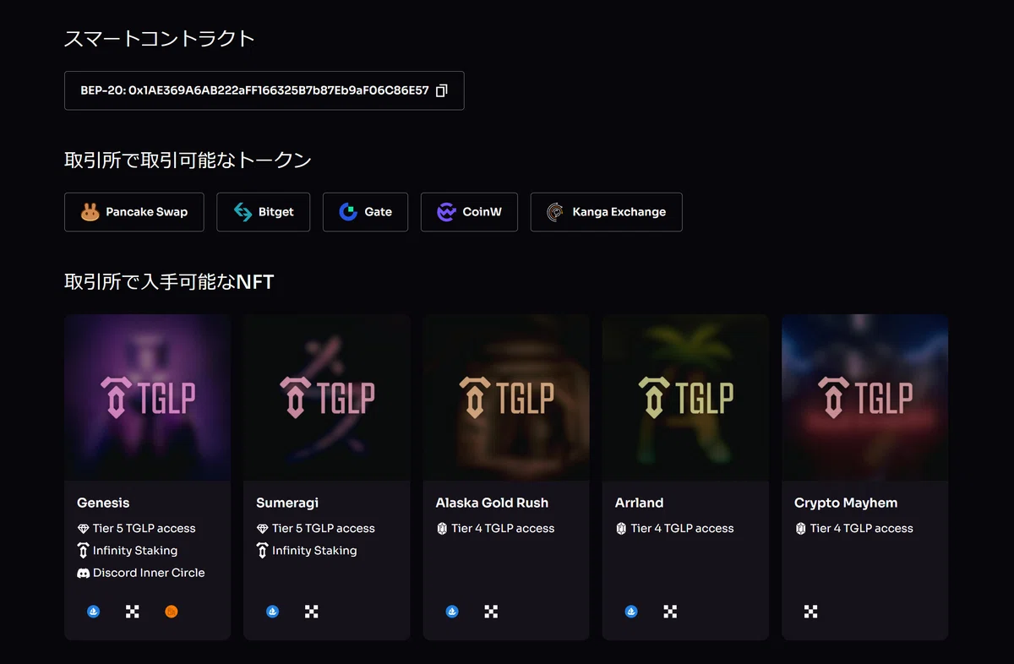Click "Discord Inner Circle" under Genesis
This screenshot has width=1014, height=664.
[x=149, y=572]
